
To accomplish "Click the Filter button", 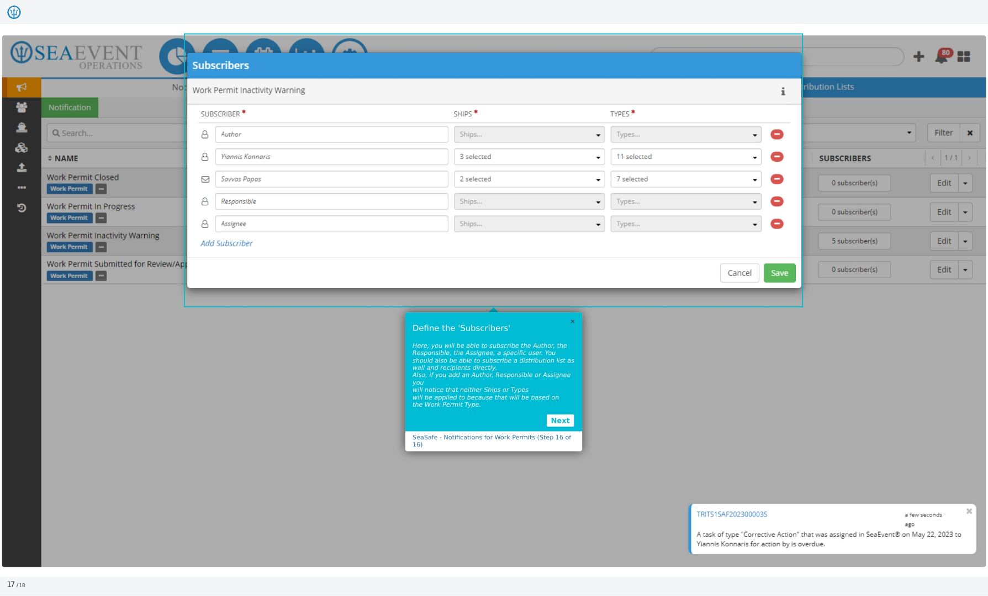I will (943, 133).
